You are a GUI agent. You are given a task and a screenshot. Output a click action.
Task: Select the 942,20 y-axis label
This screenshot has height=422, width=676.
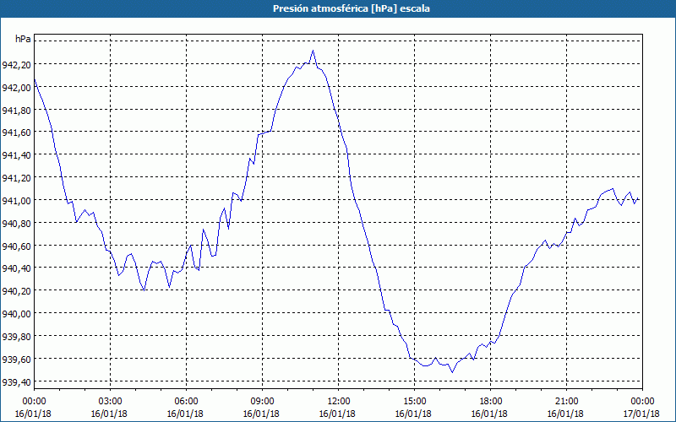(x=16, y=65)
